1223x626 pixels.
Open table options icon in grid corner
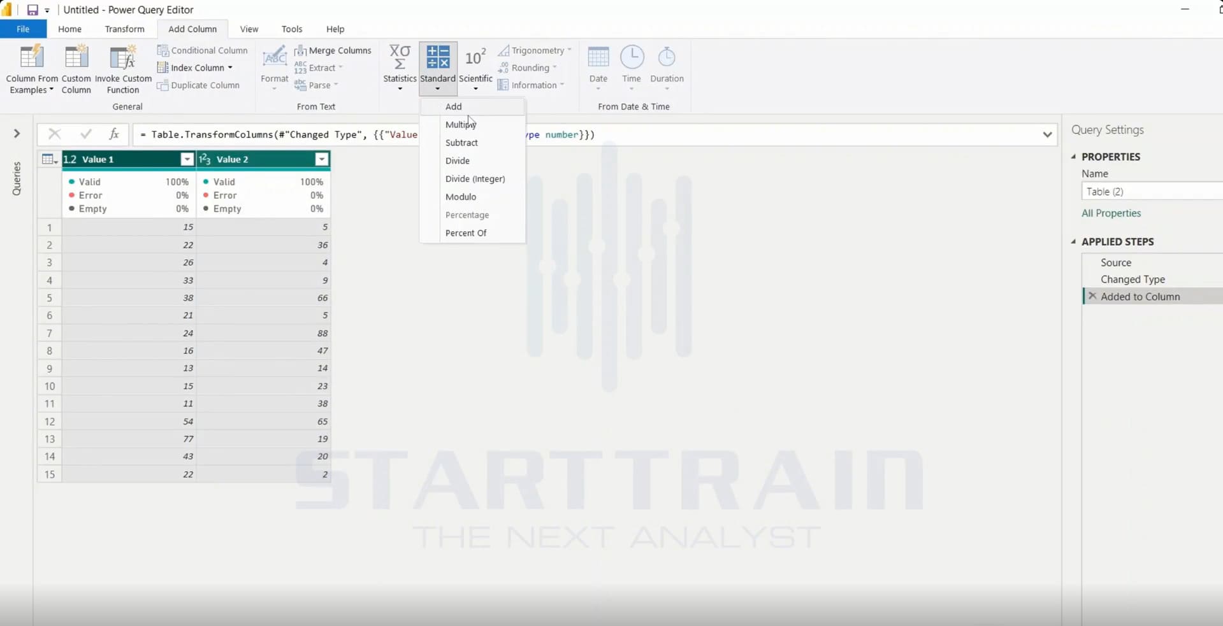click(49, 159)
